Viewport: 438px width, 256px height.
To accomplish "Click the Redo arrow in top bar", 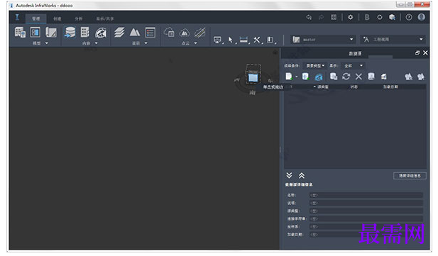I will pos(322,17).
